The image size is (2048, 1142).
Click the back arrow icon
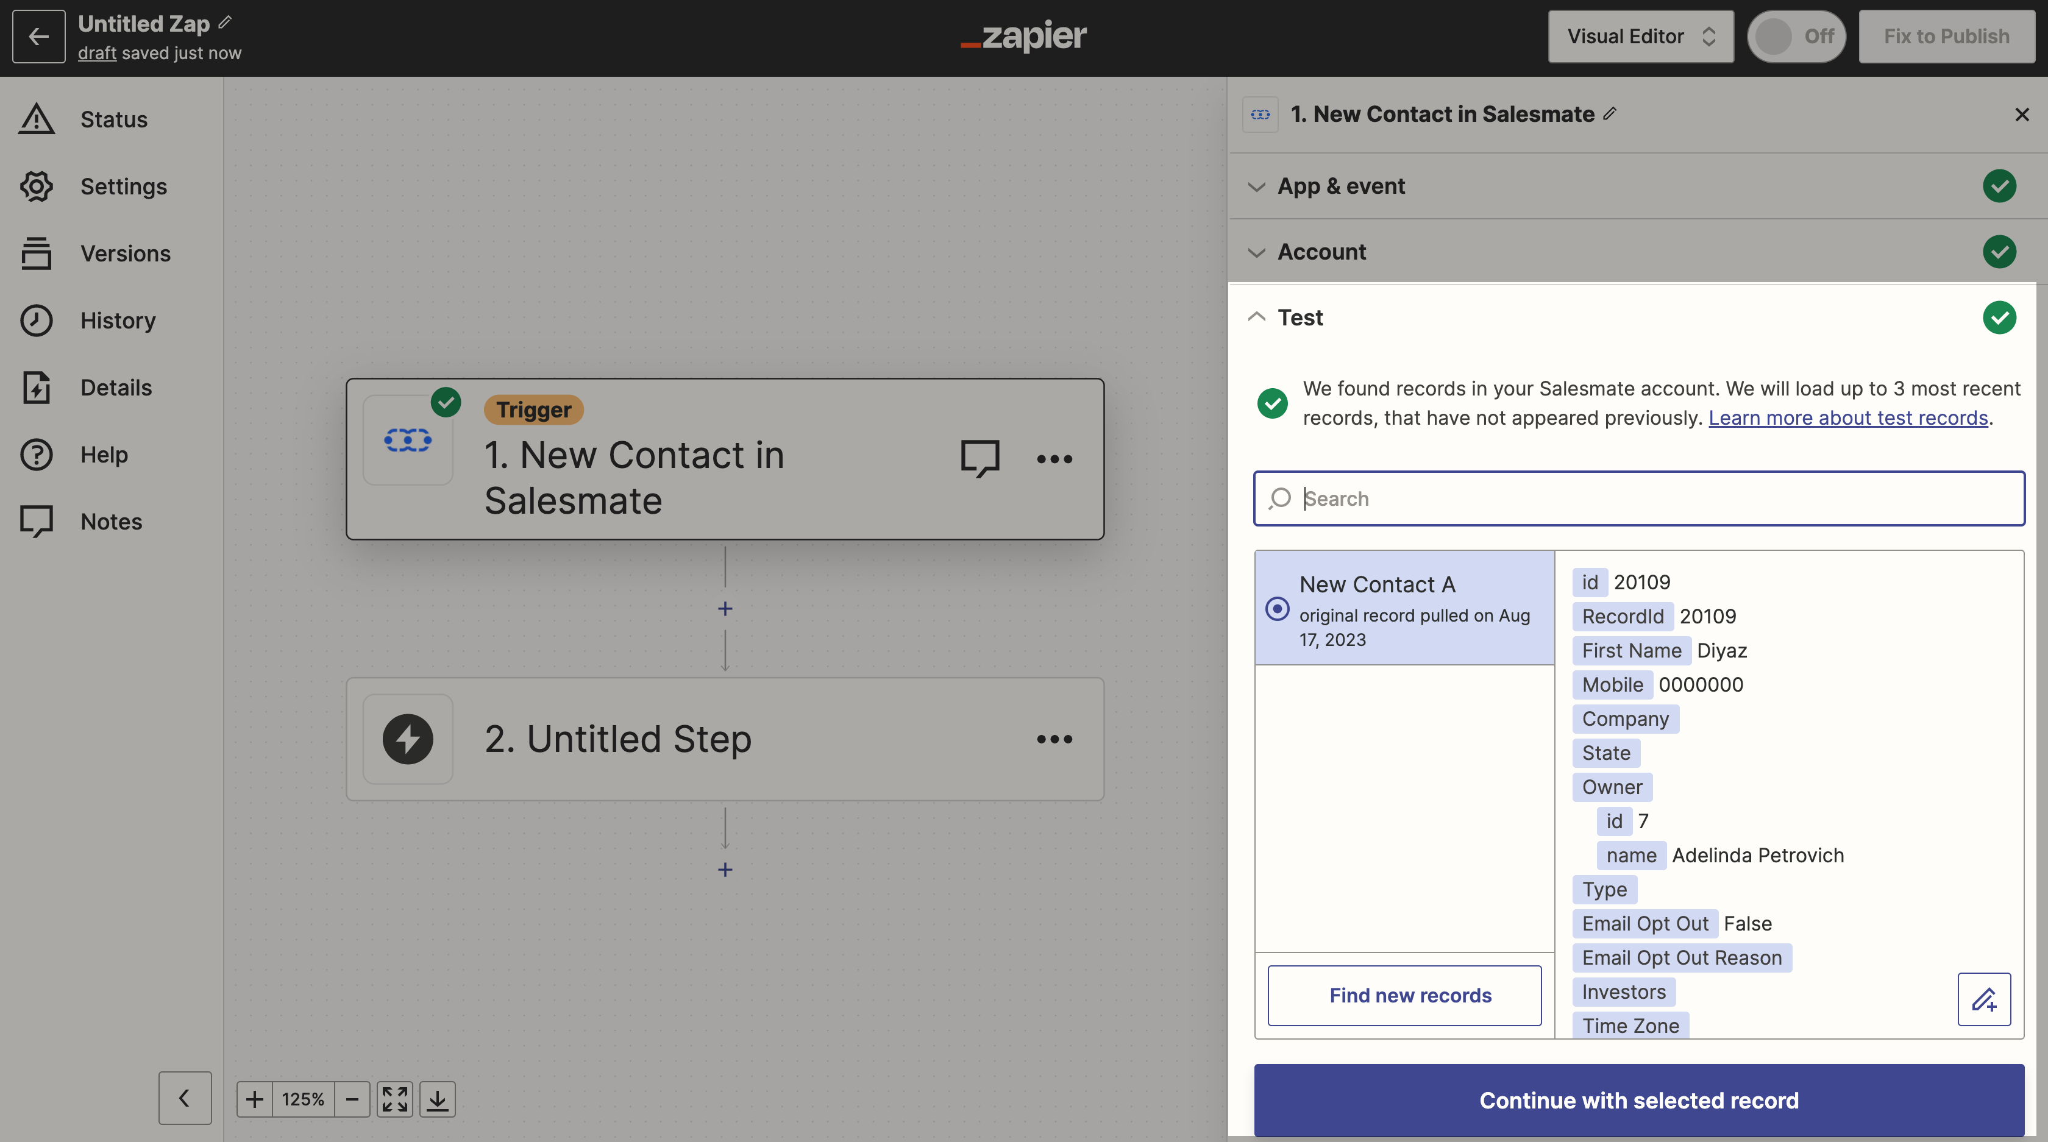(x=38, y=37)
